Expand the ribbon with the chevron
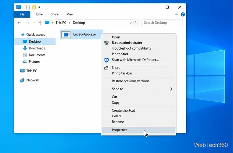 [177, 14]
